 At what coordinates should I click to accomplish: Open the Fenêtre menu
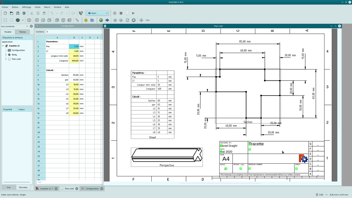[x=57, y=7]
